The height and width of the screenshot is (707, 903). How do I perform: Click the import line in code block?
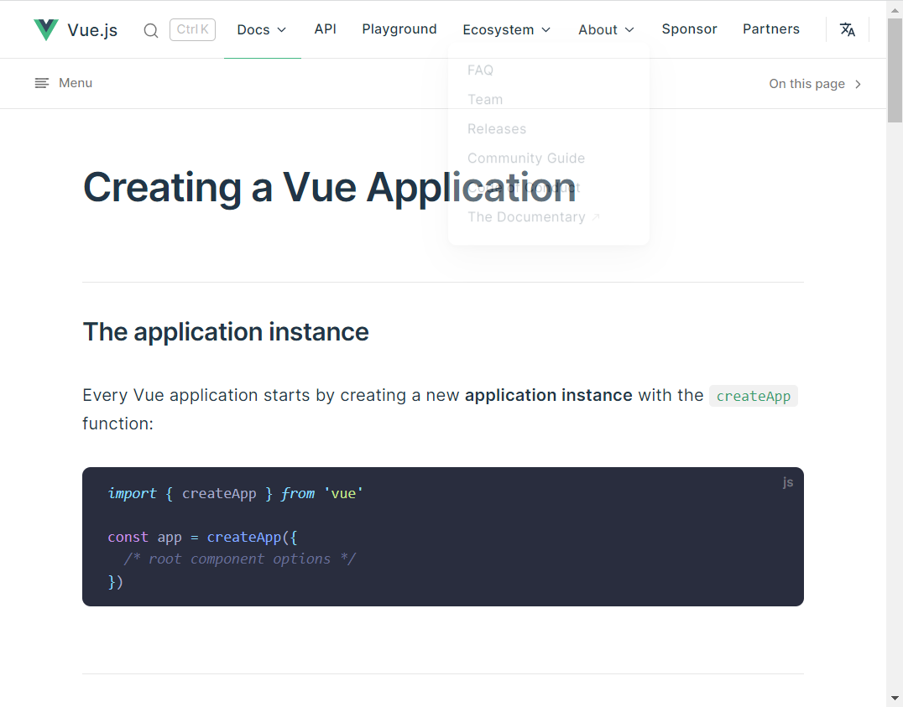click(236, 493)
